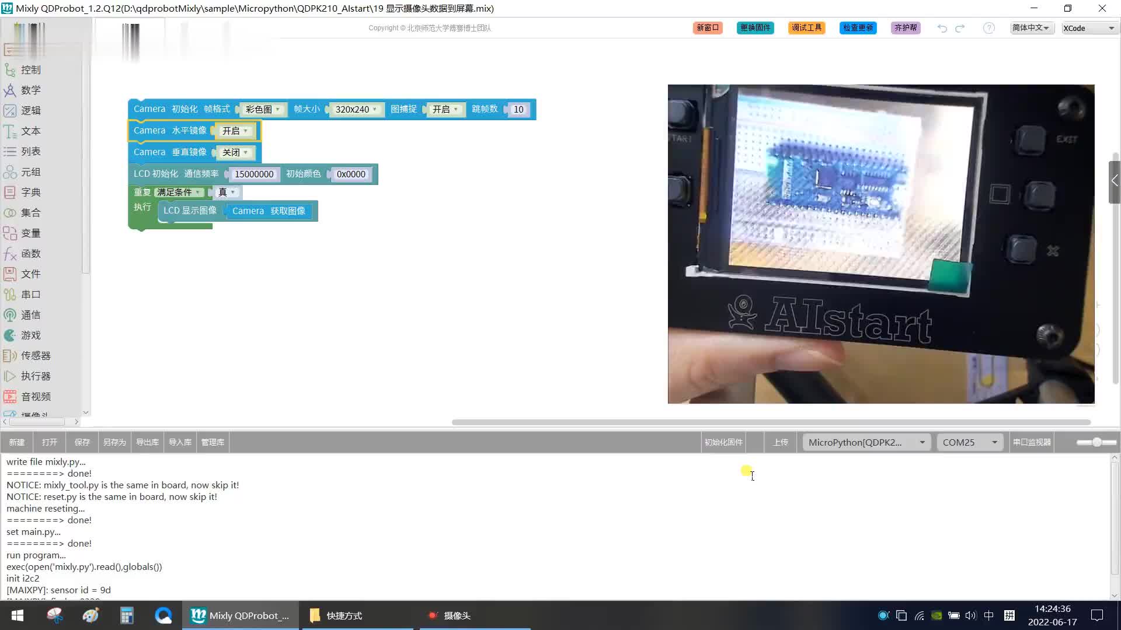
Task: Open the 彩色图 frame format dropdown
Action: [x=263, y=110]
